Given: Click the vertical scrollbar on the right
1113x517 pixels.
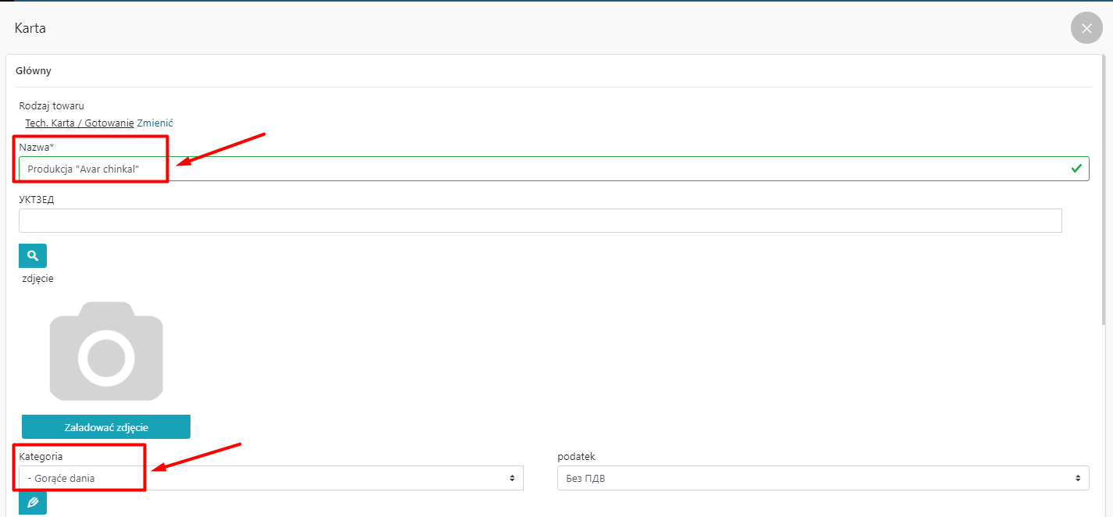Looking at the screenshot, I should 1103,195.
